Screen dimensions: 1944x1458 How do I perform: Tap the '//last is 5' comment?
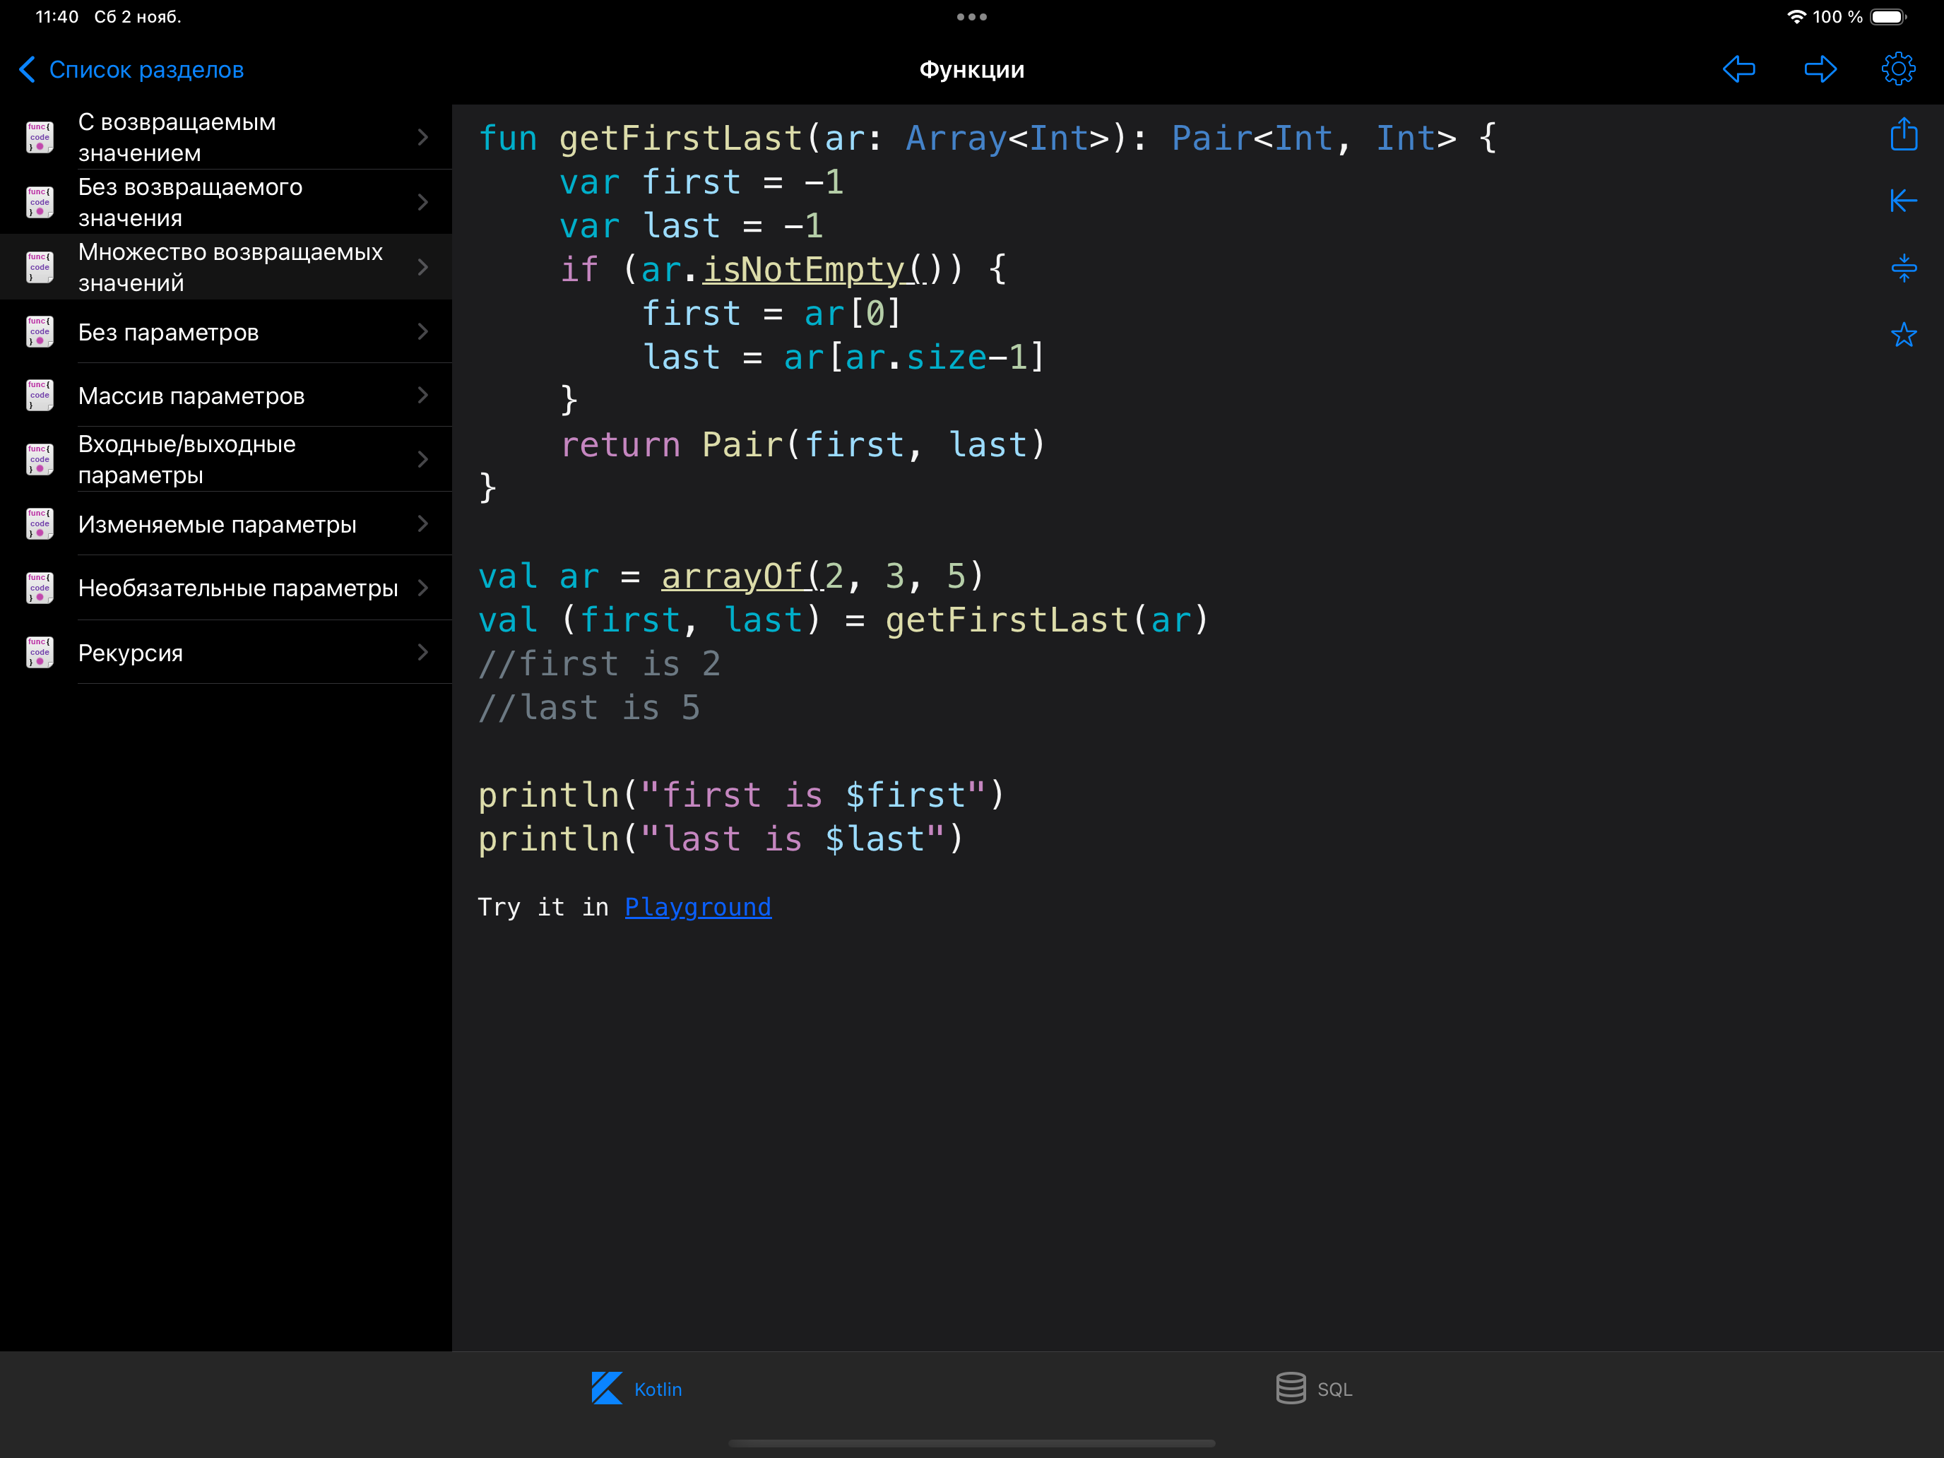click(589, 708)
